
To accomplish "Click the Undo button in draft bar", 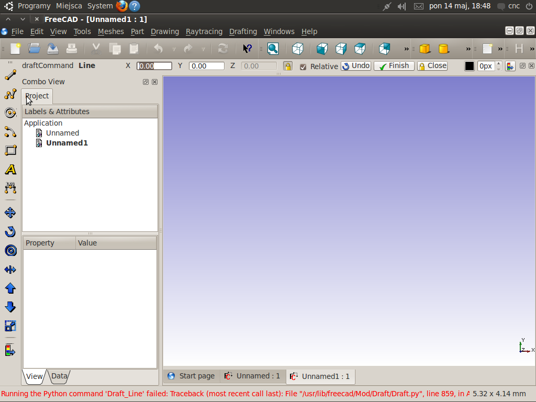I will click(x=356, y=65).
